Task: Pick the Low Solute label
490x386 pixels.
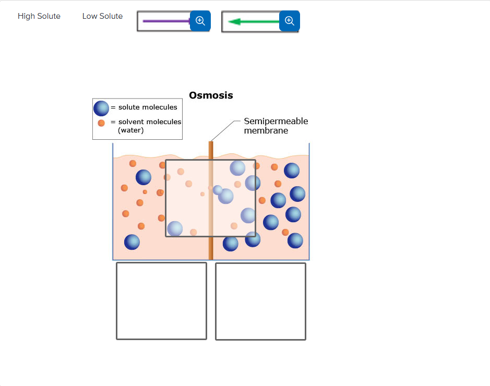Action: pyautogui.click(x=102, y=16)
